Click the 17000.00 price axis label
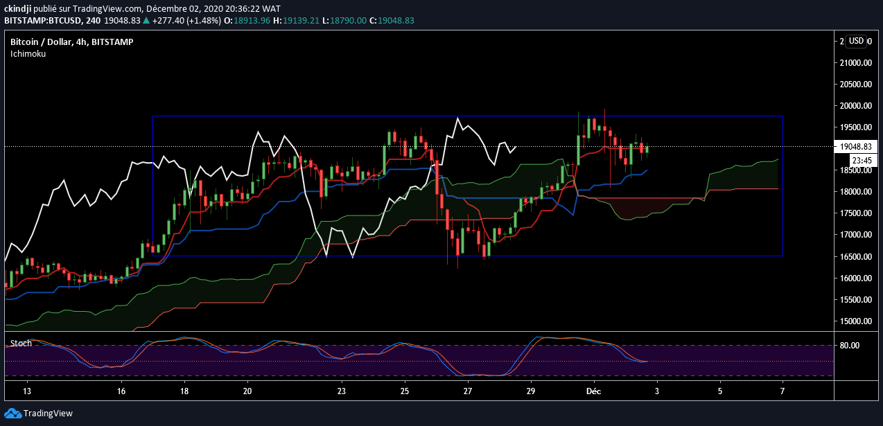The width and height of the screenshot is (883, 426). click(855, 235)
